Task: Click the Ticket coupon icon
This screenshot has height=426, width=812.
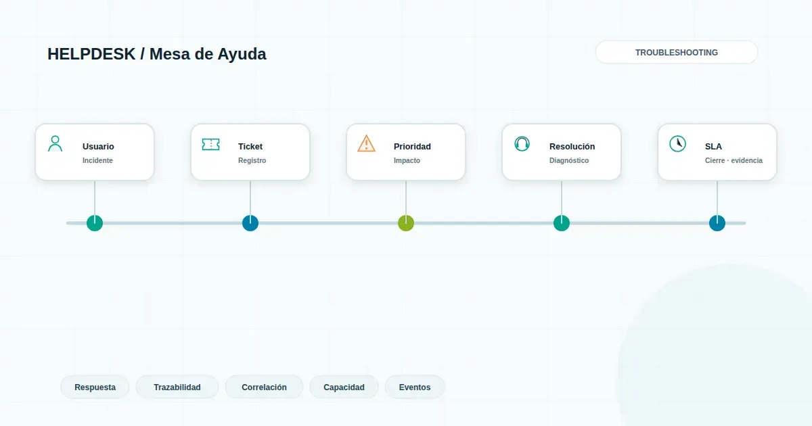Action: pyautogui.click(x=210, y=144)
